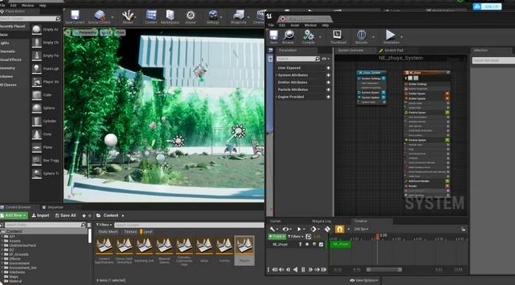Open the Marketplace icon in main toolbar
The width and height of the screenshot is (515, 285).
pyautogui.click(x=170, y=15)
